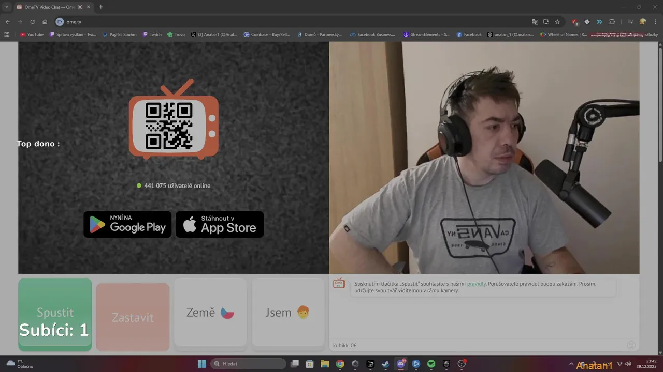Expand the tab search dropdown
The width and height of the screenshot is (663, 372).
pyautogui.click(x=6, y=7)
